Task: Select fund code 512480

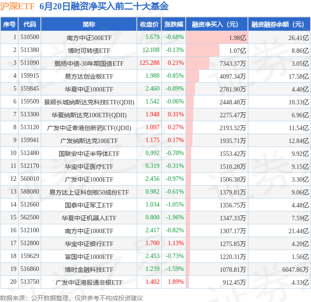Action: 30,153
